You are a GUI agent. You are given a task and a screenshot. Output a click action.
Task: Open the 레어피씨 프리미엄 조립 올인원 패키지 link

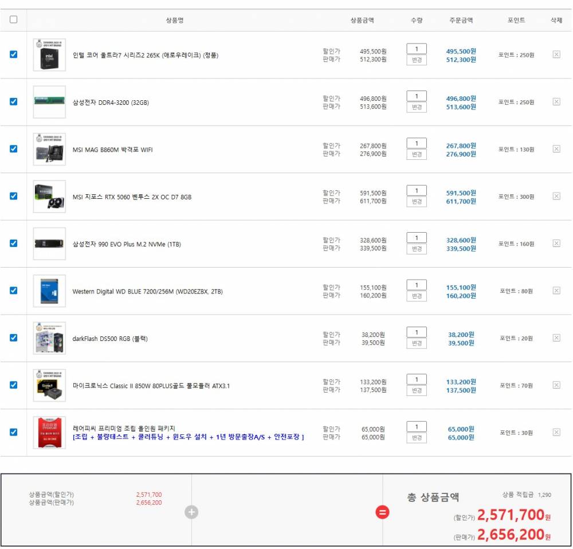tap(124, 428)
